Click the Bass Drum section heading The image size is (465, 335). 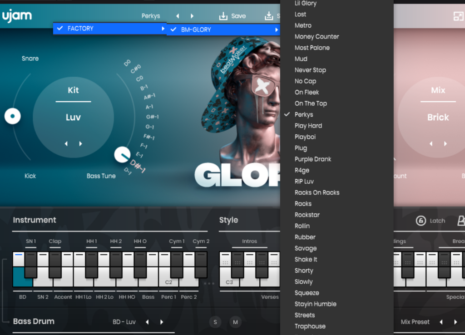coord(34,321)
